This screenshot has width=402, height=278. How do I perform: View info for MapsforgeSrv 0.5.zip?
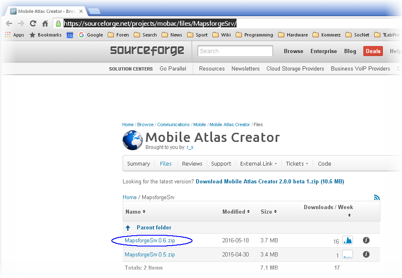(x=366, y=254)
